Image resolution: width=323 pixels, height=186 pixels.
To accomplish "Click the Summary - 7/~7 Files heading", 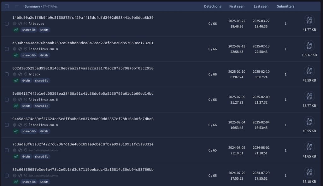I will (x=41, y=6).
